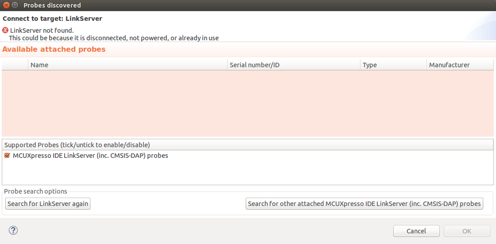Image resolution: width=496 pixels, height=244 pixels.
Task: Select the MCUXpresso IDE LinkServer probes label
Action: pos(90,156)
